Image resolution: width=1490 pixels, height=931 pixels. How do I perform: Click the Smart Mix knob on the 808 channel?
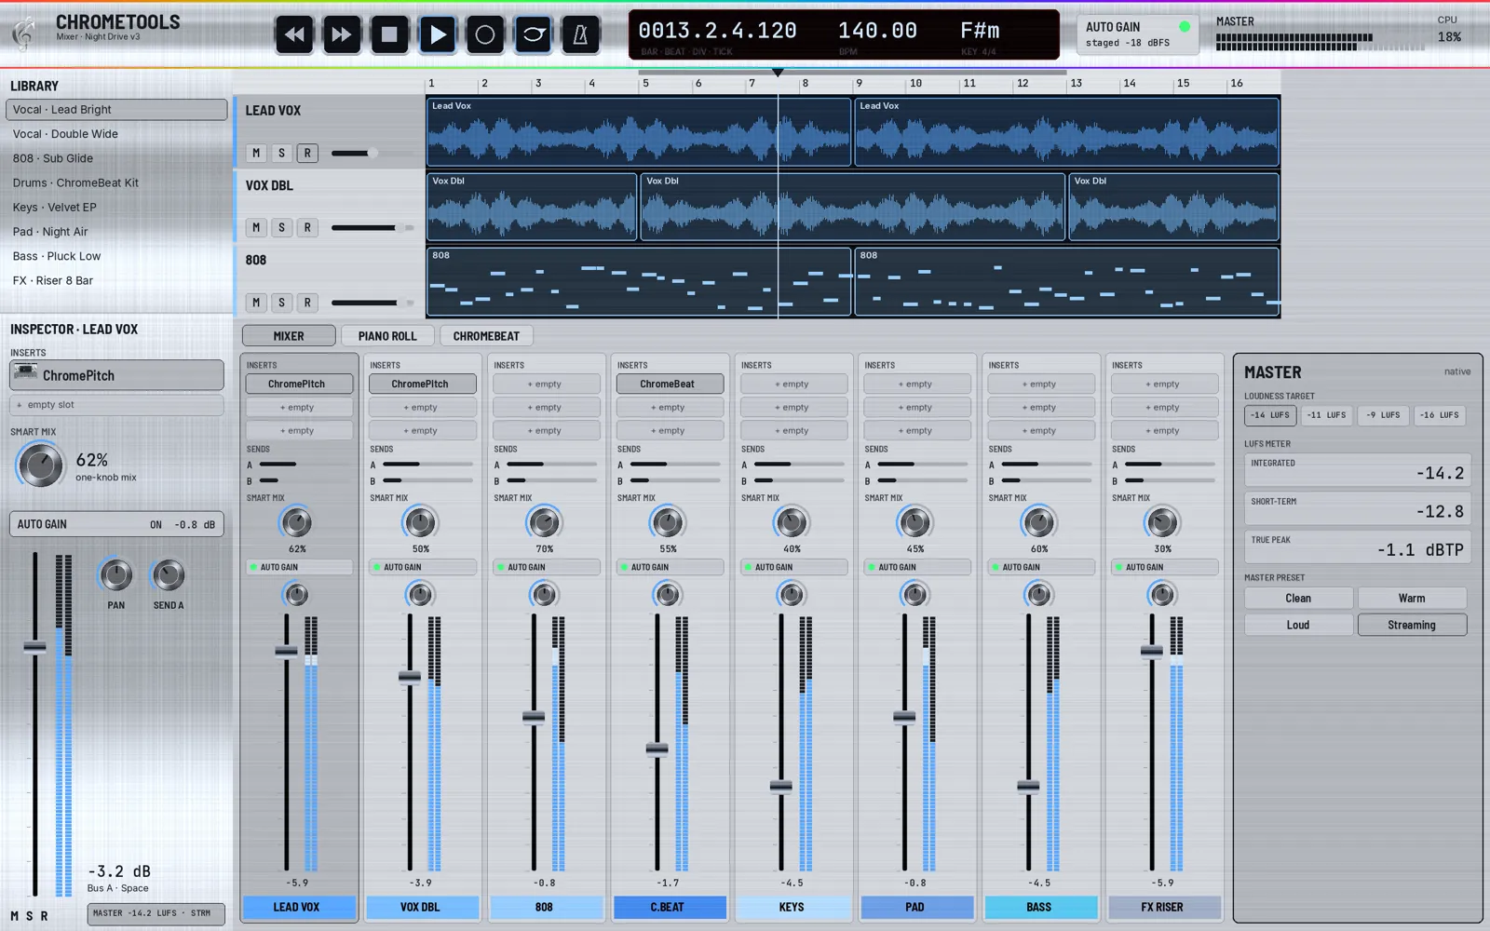[544, 522]
